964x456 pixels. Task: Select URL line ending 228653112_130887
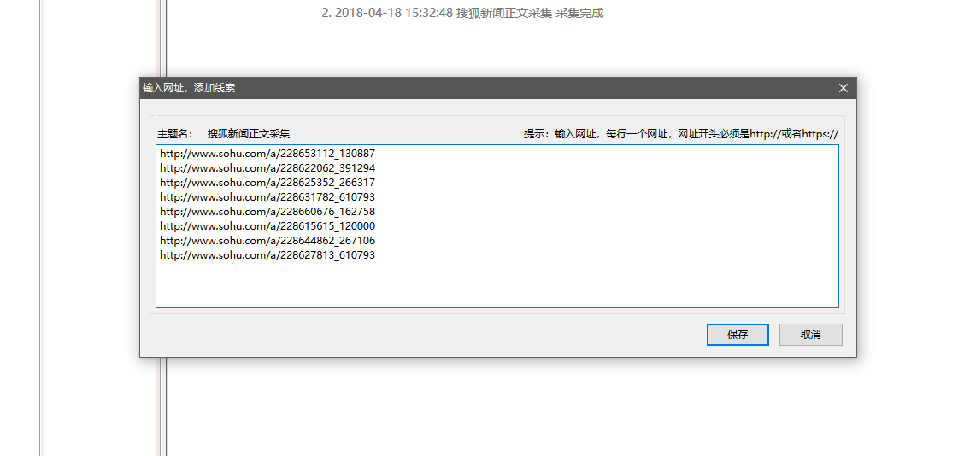pyautogui.click(x=267, y=153)
